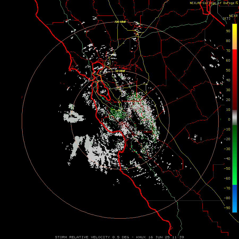Click the 50 NMI range ring label
This screenshot has width=239, height=239.
(120, 71)
